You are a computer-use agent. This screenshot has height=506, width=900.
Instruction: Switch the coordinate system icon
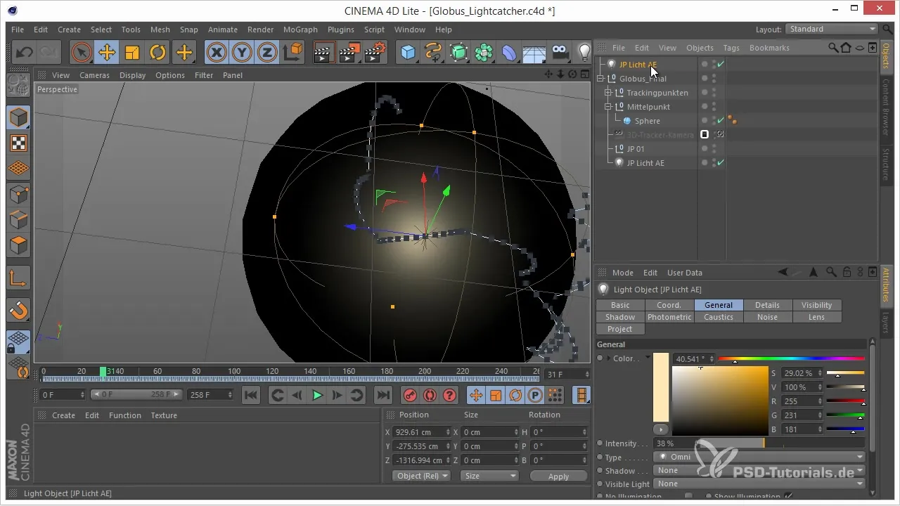tap(292, 52)
